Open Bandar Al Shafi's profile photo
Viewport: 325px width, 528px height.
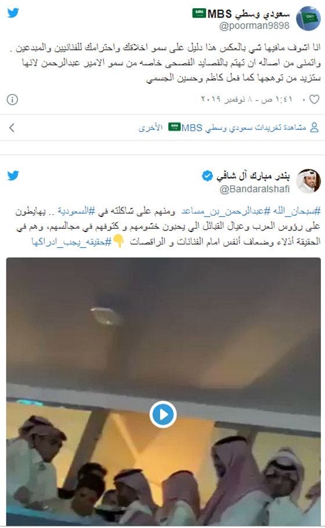308,181
